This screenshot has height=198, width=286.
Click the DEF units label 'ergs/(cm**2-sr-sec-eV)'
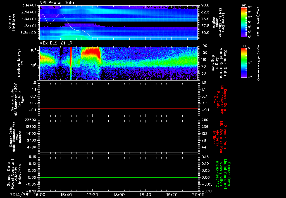pyautogui.click(x=258, y=62)
